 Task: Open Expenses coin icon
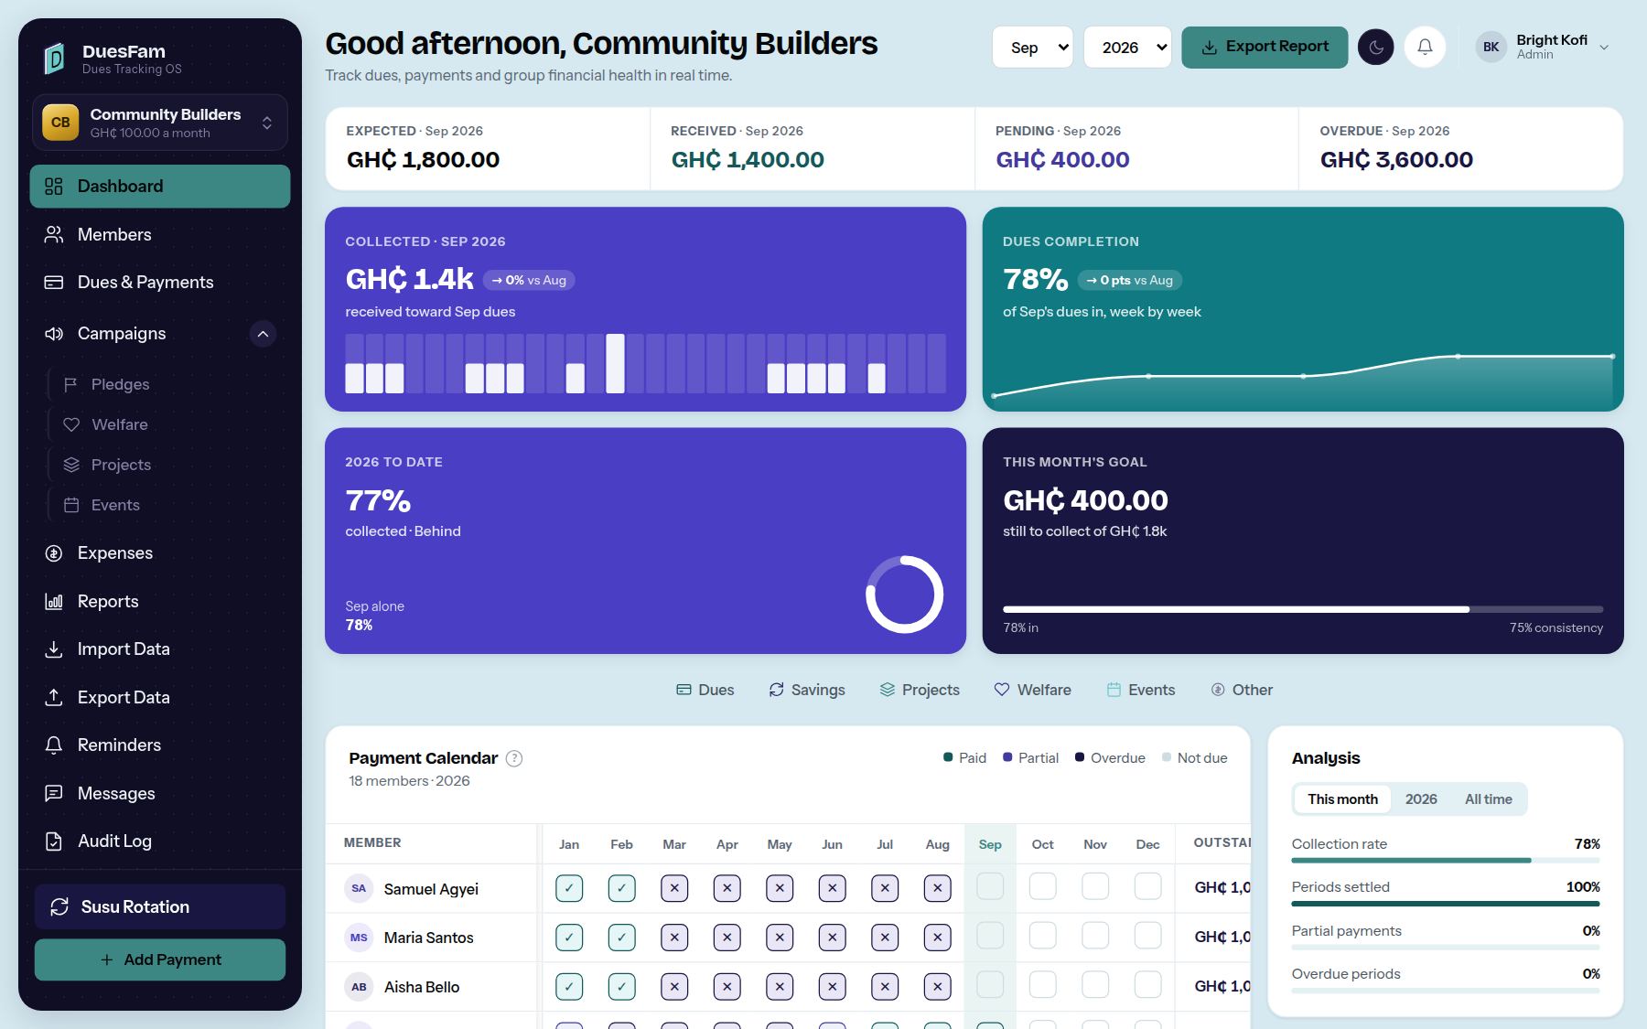click(54, 553)
